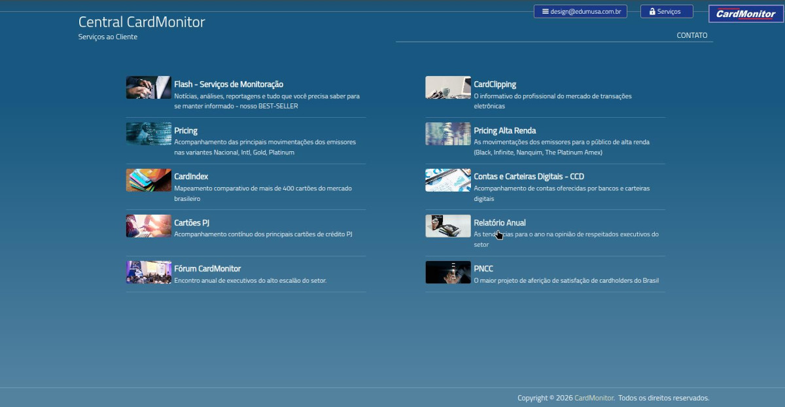Screen dimensions: 785x407
Task: Click the Contas e Carteiras Digitais thumbnail
Action: pyautogui.click(x=448, y=180)
